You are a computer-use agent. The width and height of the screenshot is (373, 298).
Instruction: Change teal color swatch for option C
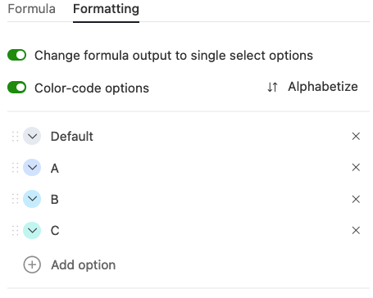[x=32, y=231]
